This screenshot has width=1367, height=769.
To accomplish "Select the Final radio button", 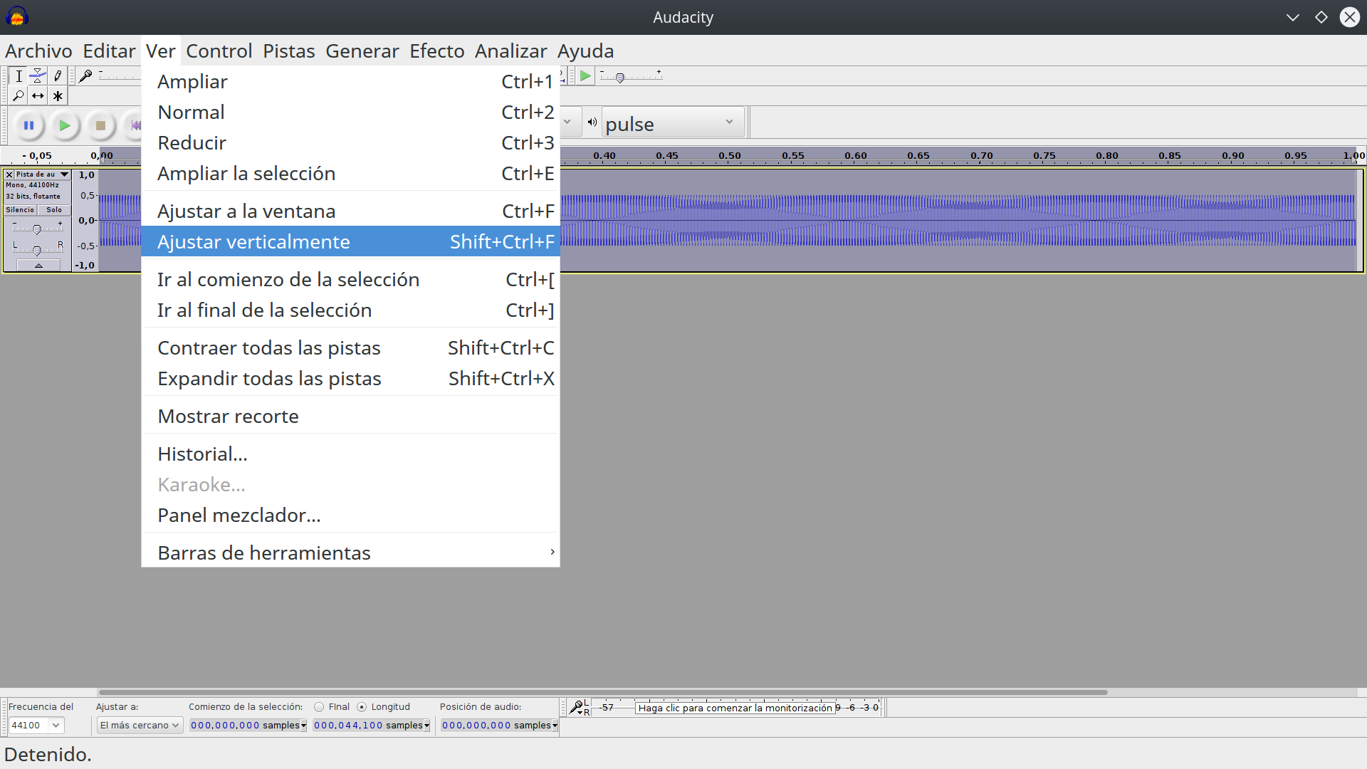I will pos(319,707).
